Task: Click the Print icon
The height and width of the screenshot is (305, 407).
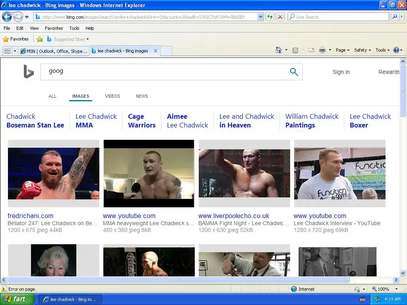Action: tap(322, 50)
